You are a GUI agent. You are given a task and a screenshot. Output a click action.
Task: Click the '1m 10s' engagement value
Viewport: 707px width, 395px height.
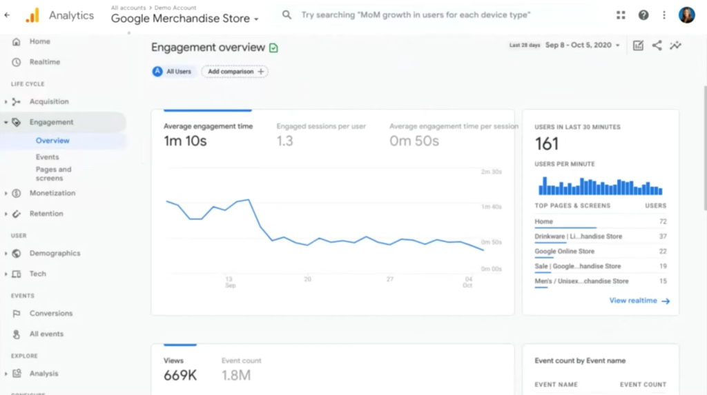pyautogui.click(x=185, y=141)
